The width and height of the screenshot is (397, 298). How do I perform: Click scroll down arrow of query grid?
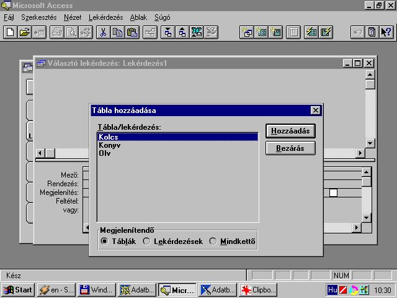click(367, 217)
